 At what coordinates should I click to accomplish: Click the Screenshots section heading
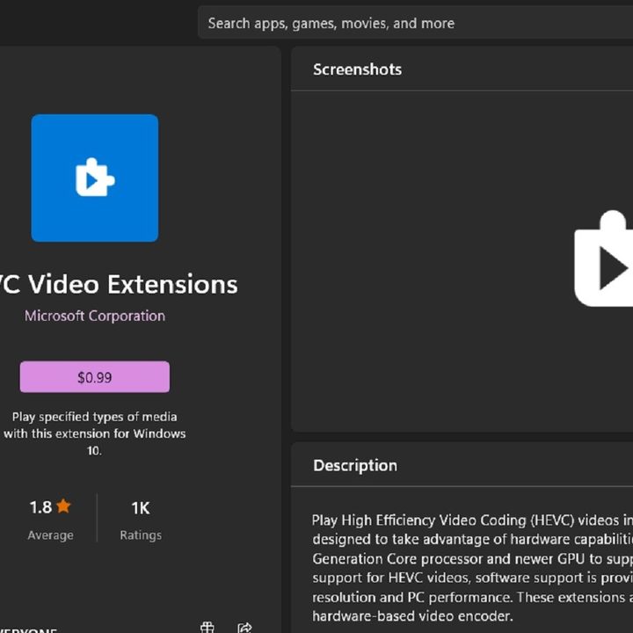tap(357, 69)
